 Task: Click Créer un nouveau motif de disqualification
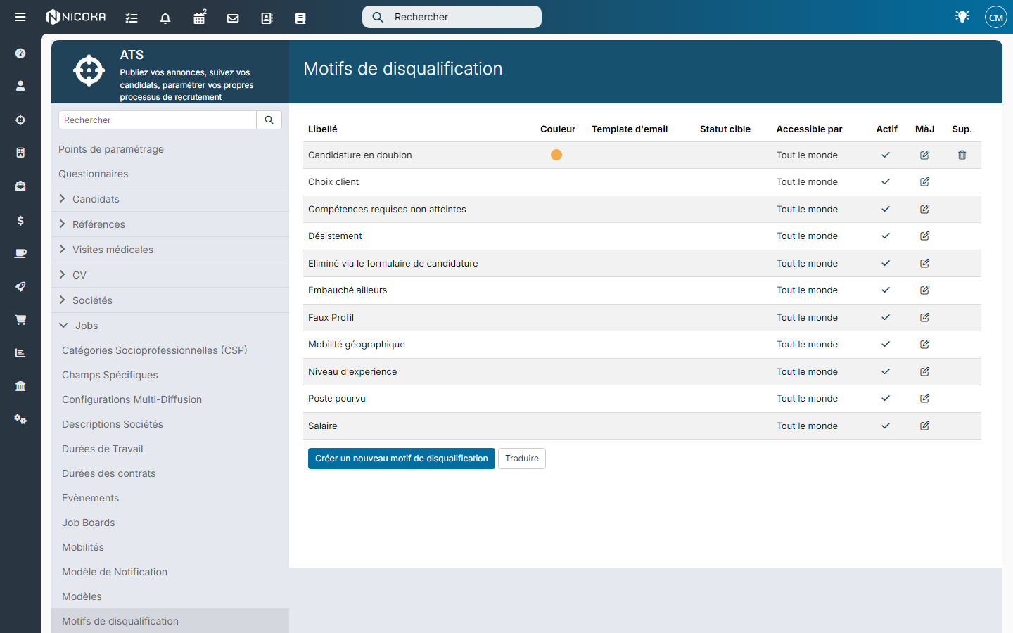pyautogui.click(x=402, y=459)
